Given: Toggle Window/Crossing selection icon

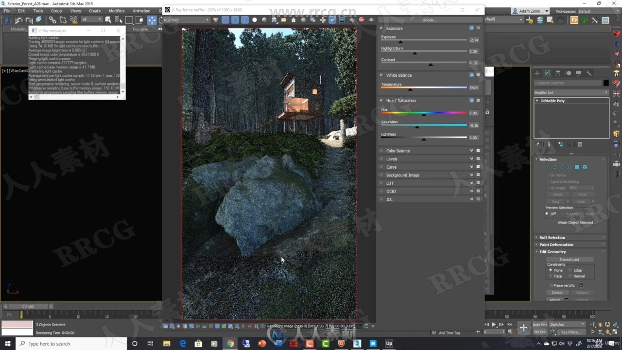Looking at the screenshot, I should click(x=139, y=20).
